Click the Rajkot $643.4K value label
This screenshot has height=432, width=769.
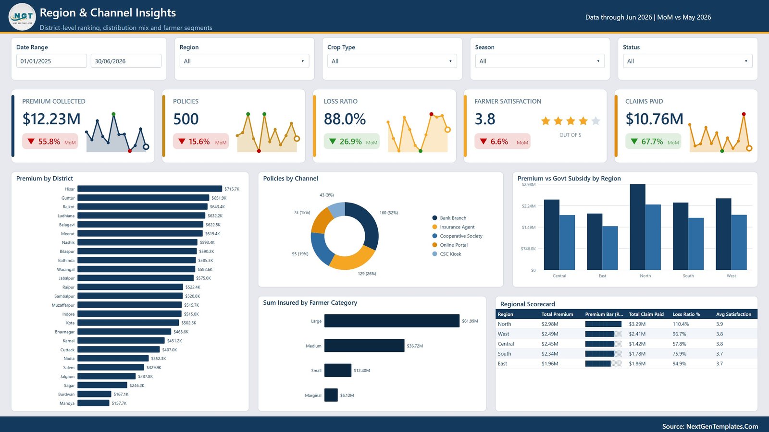click(x=217, y=207)
